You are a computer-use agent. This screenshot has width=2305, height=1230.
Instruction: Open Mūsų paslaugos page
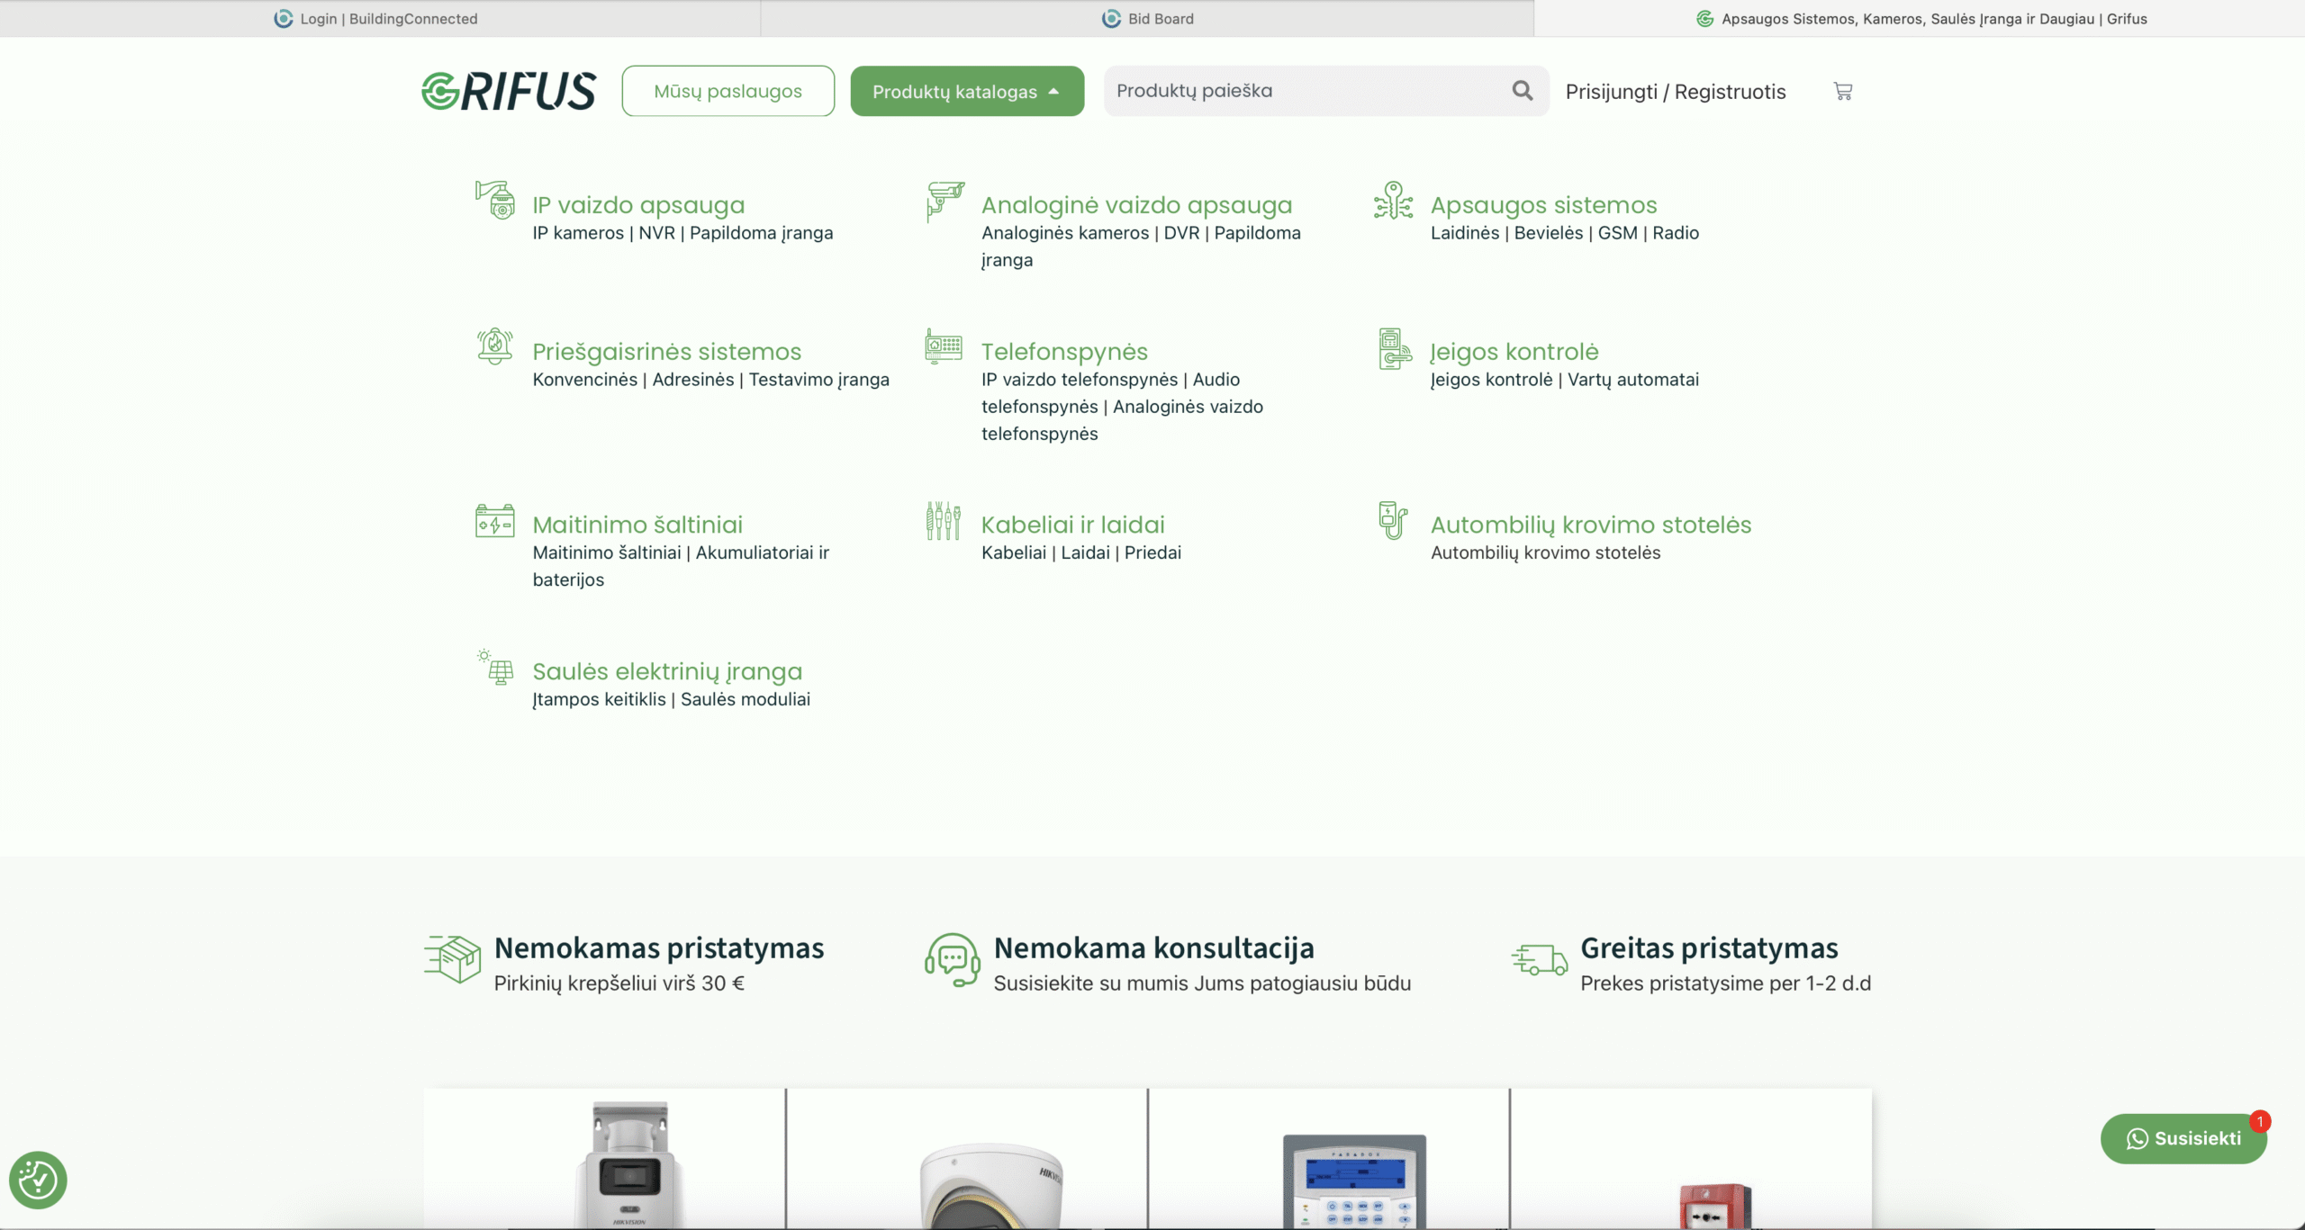[728, 91]
